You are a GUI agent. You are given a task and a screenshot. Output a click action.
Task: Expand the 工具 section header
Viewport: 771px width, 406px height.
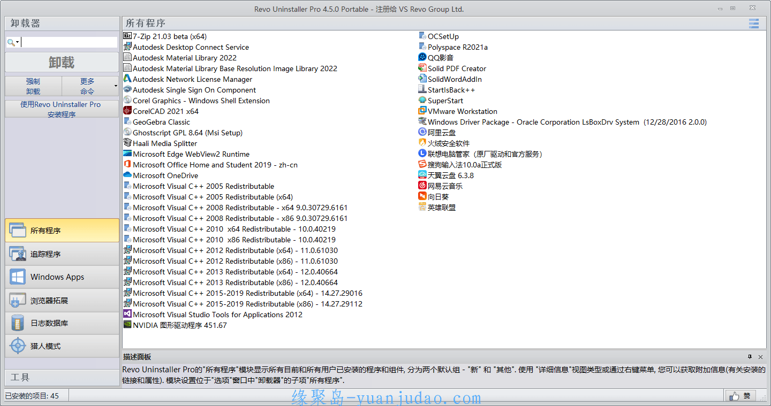(x=62, y=377)
